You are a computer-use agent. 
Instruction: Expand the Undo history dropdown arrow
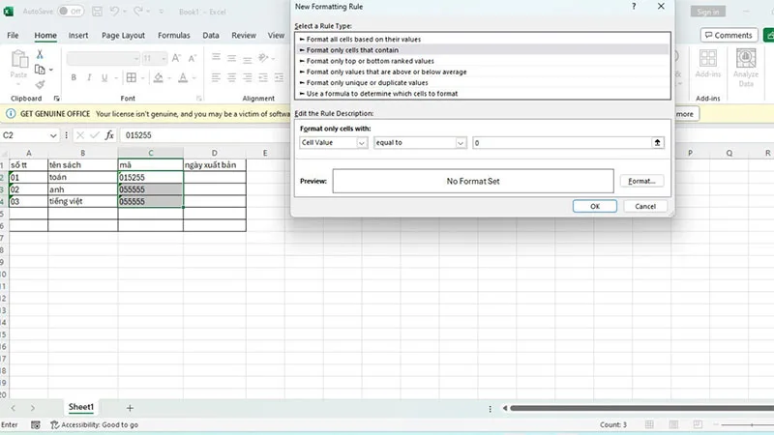click(x=125, y=12)
